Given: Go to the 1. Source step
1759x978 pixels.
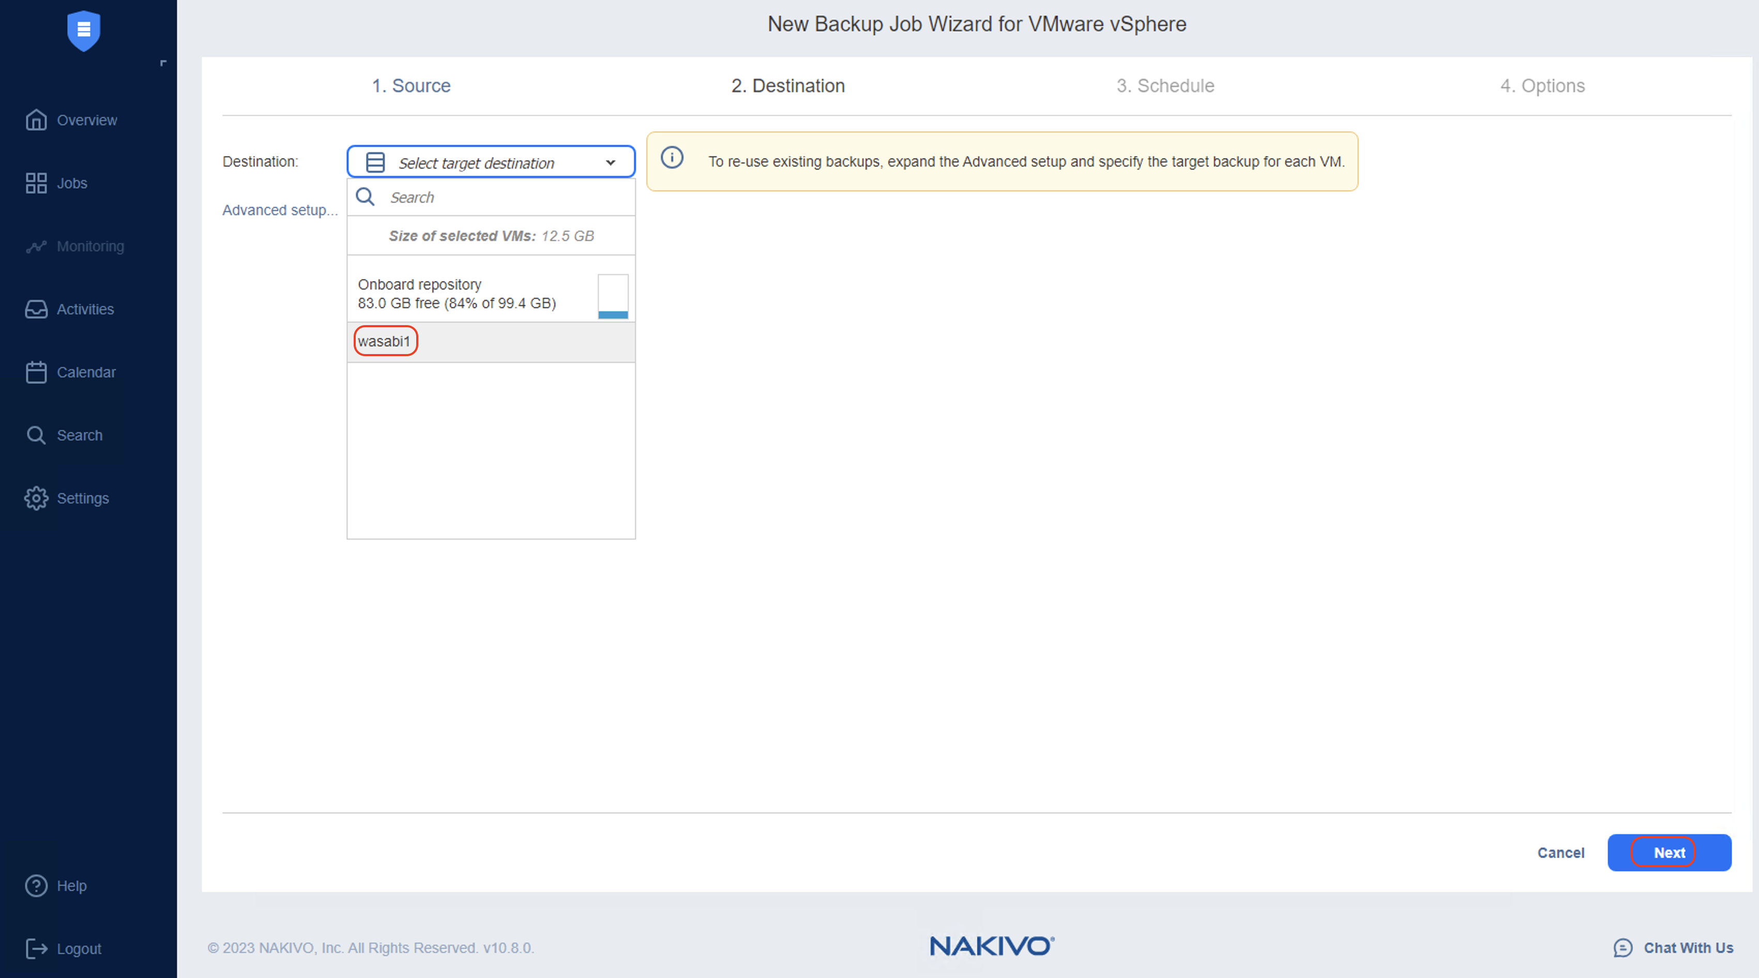Looking at the screenshot, I should click(x=411, y=86).
